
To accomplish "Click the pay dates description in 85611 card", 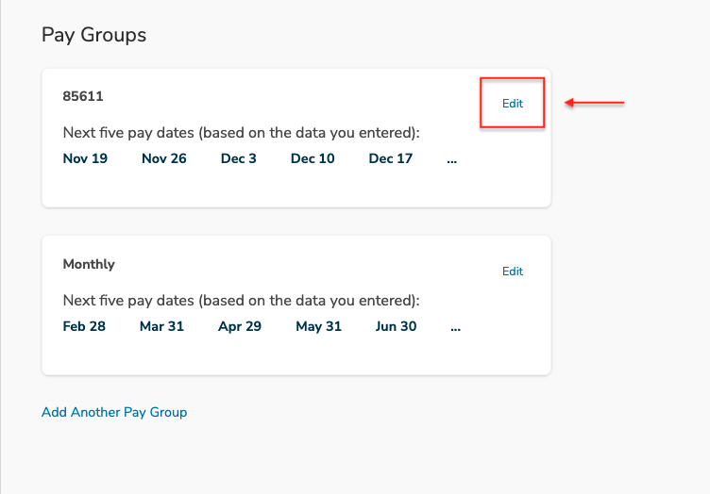I will click(x=242, y=133).
